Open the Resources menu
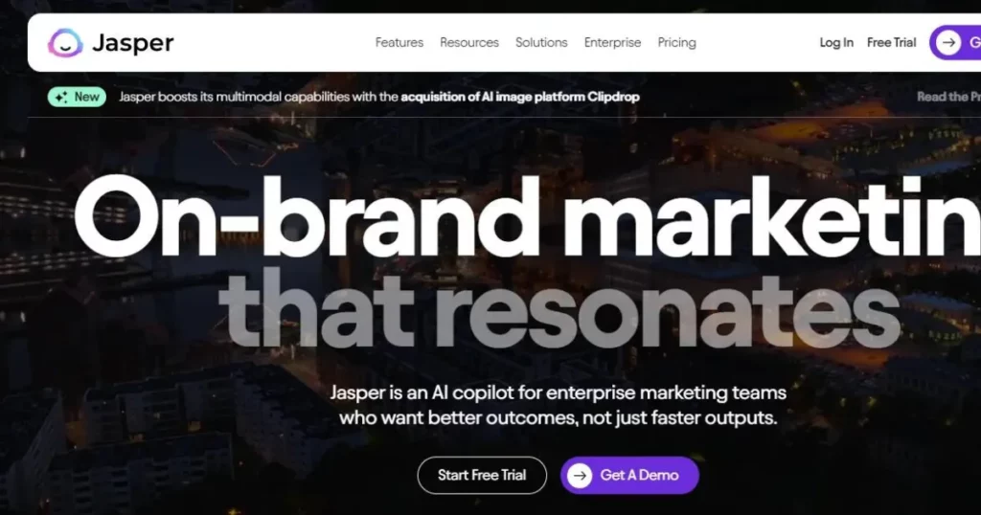Screen dimensions: 981x515 point(469,42)
